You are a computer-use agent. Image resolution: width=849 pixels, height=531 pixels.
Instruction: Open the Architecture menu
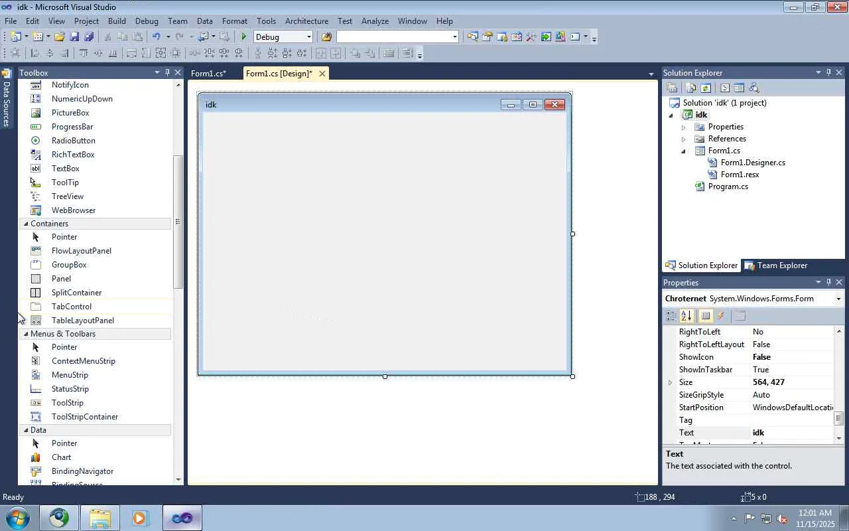click(306, 21)
